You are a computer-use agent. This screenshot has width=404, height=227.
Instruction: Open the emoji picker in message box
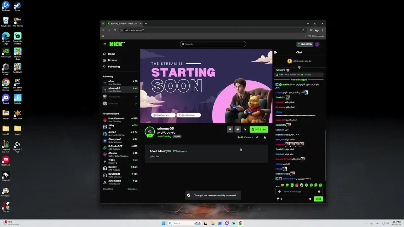319,192
